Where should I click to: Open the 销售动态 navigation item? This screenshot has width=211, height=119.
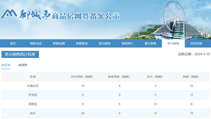pos(36,44)
